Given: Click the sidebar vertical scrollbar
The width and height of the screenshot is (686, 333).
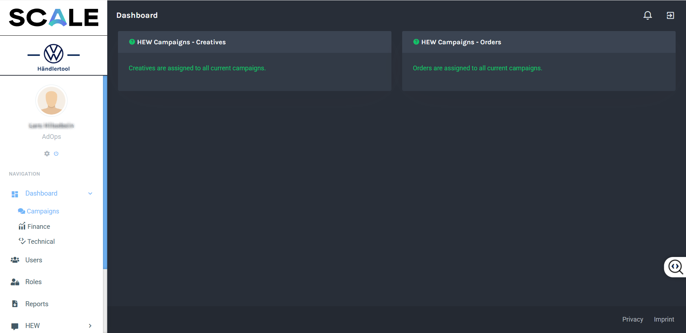Looking at the screenshot, I should coord(105,171).
